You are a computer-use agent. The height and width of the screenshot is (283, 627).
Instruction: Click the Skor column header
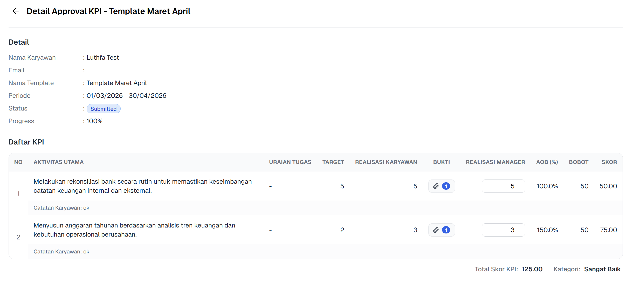(x=609, y=162)
